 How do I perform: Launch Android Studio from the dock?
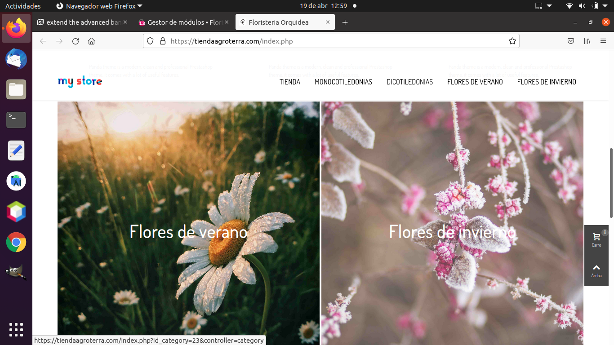(16, 181)
